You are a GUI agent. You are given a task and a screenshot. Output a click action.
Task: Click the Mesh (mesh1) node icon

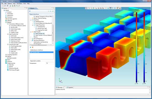pos(8,58)
